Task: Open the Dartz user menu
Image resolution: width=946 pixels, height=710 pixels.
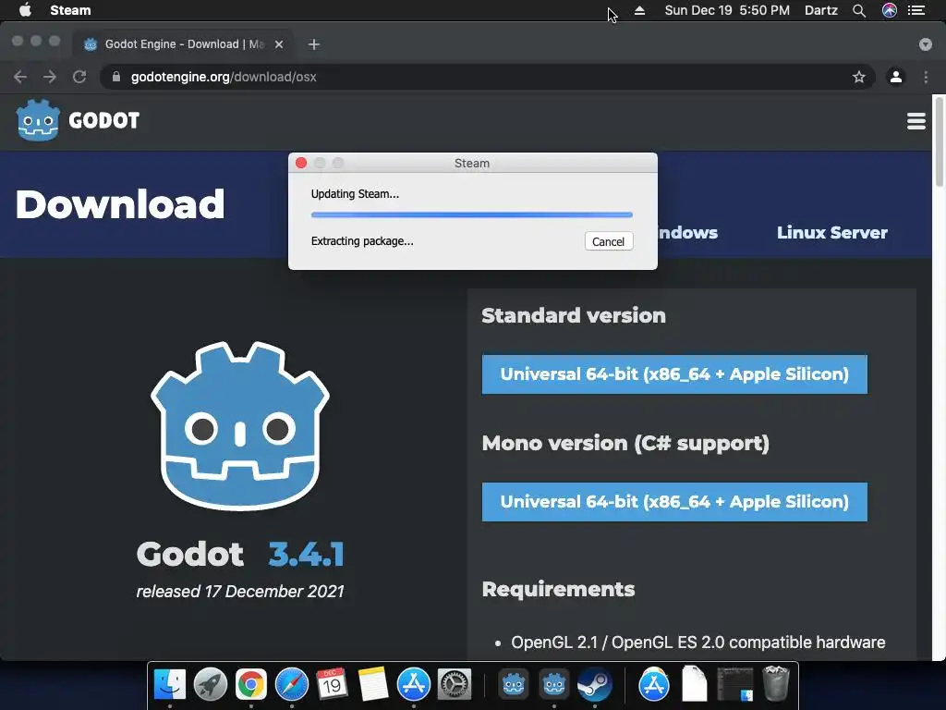Action: point(821,10)
